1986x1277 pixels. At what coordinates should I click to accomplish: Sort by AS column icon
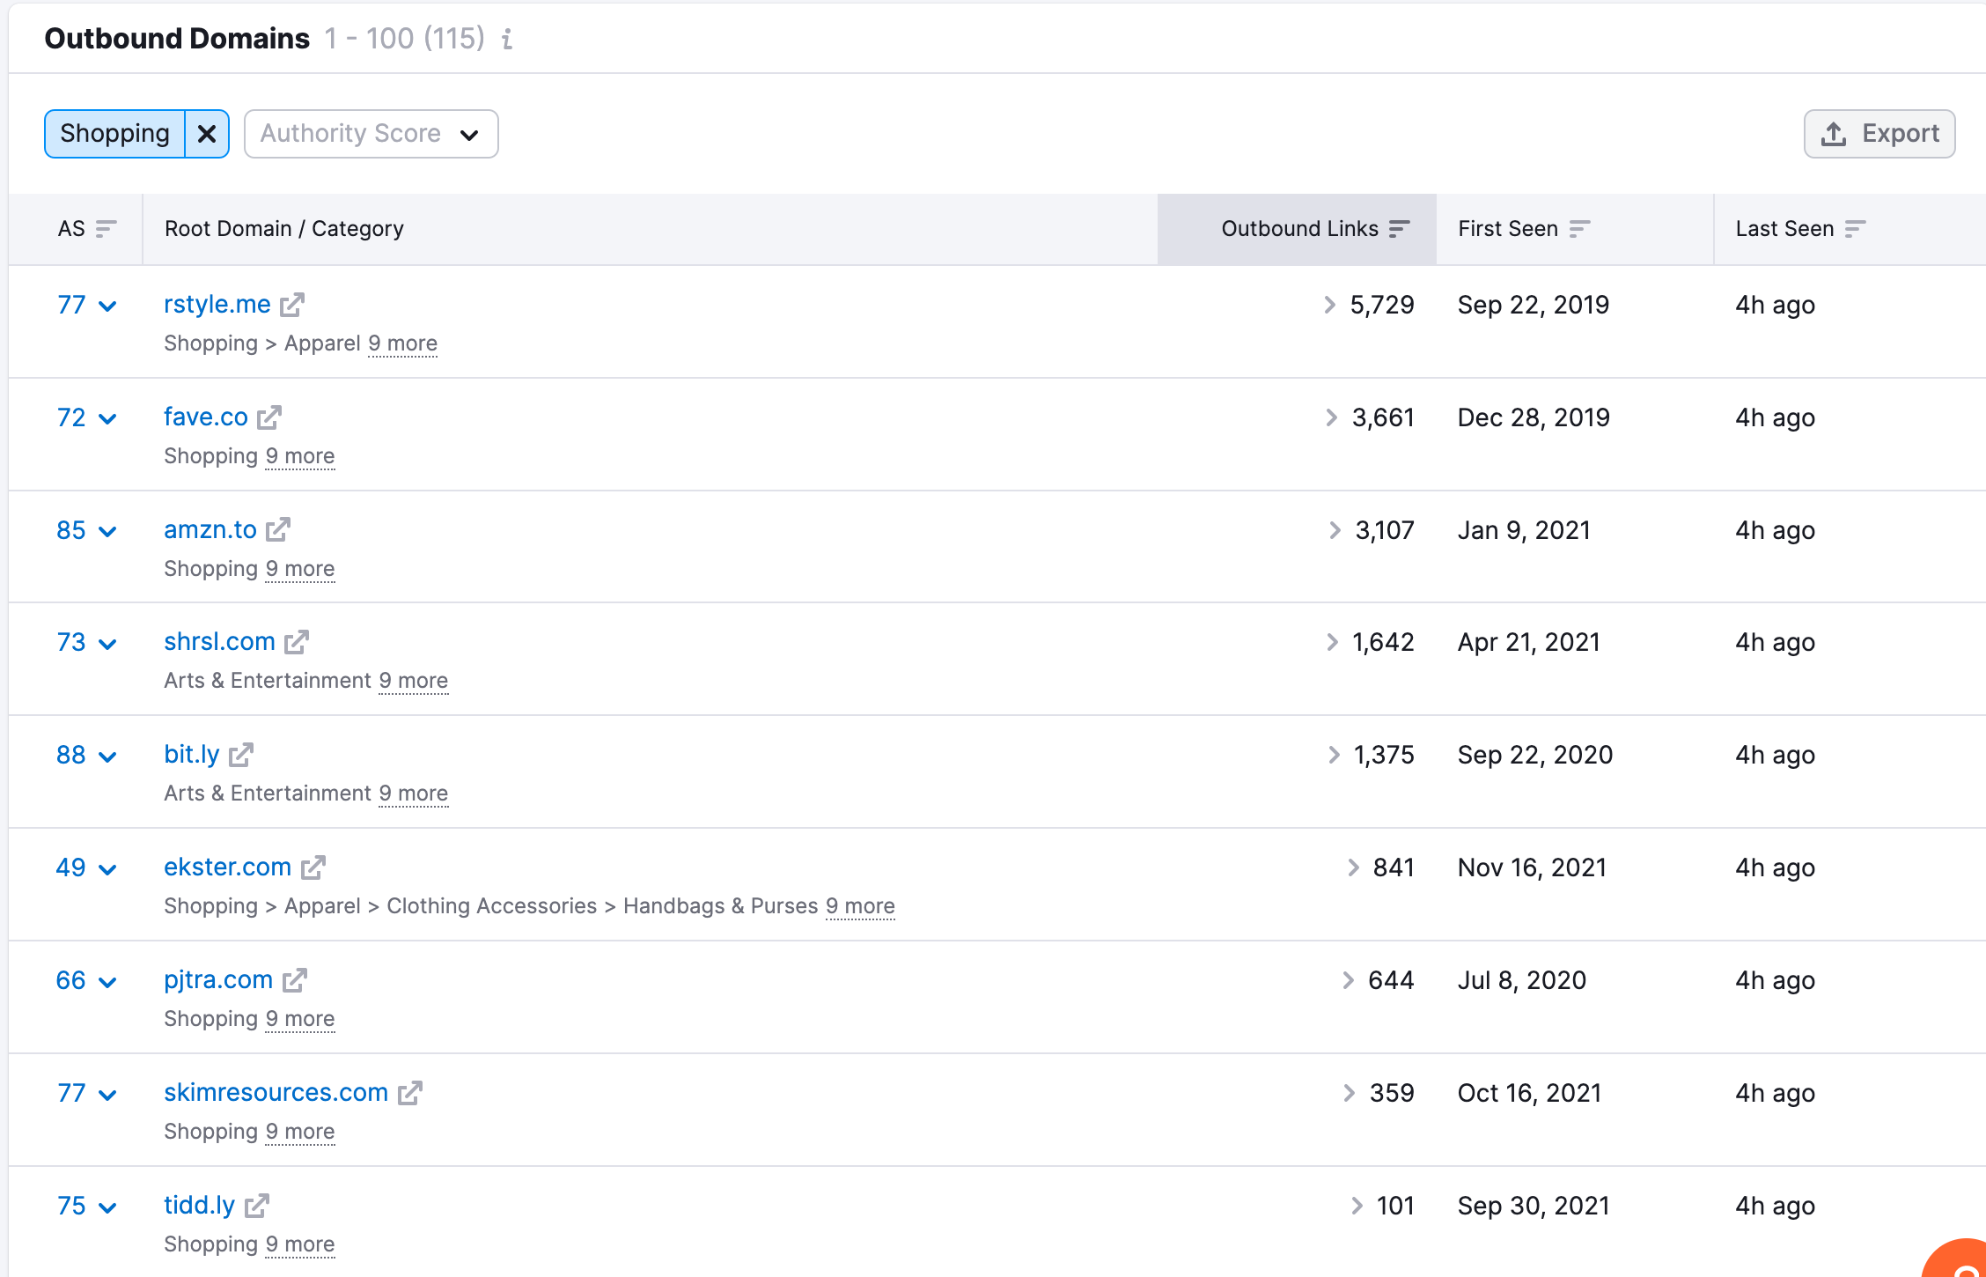(106, 229)
